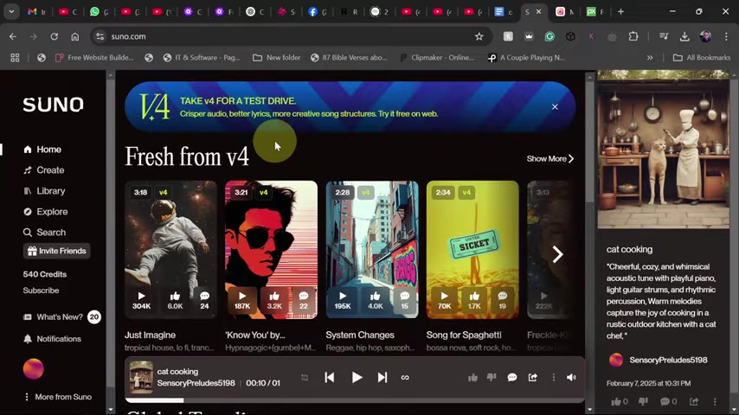Click Show More for Fresh from v4
The height and width of the screenshot is (415, 739).
pos(550,159)
